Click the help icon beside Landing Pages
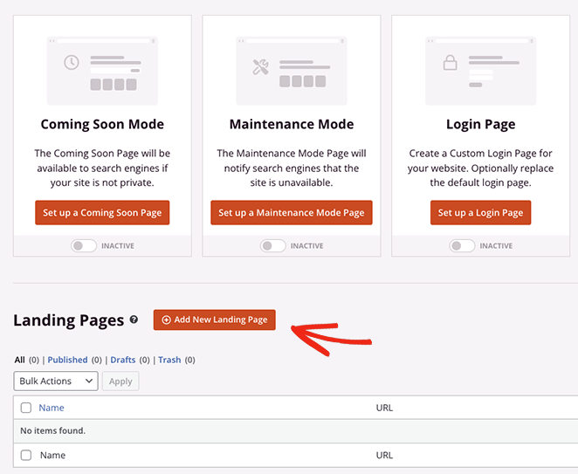This screenshot has height=474, width=578. (134, 320)
